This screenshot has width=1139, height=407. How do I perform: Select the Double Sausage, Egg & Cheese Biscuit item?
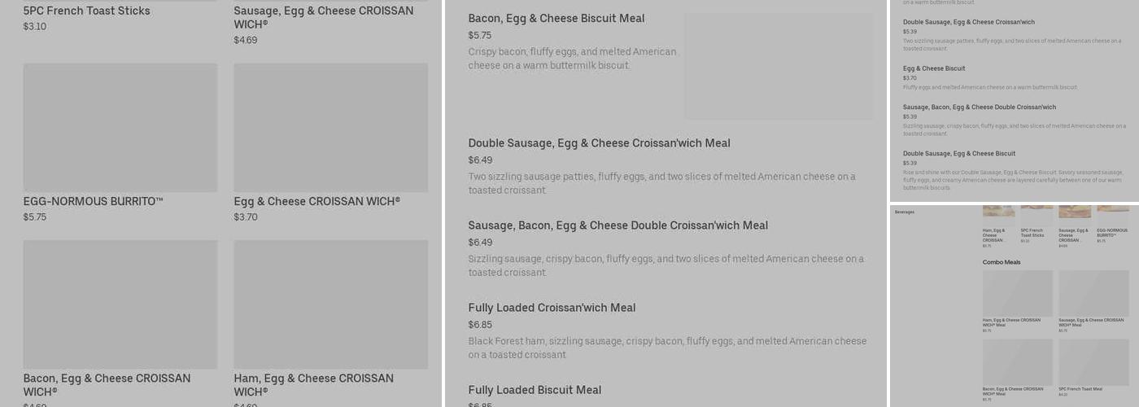[x=958, y=153]
